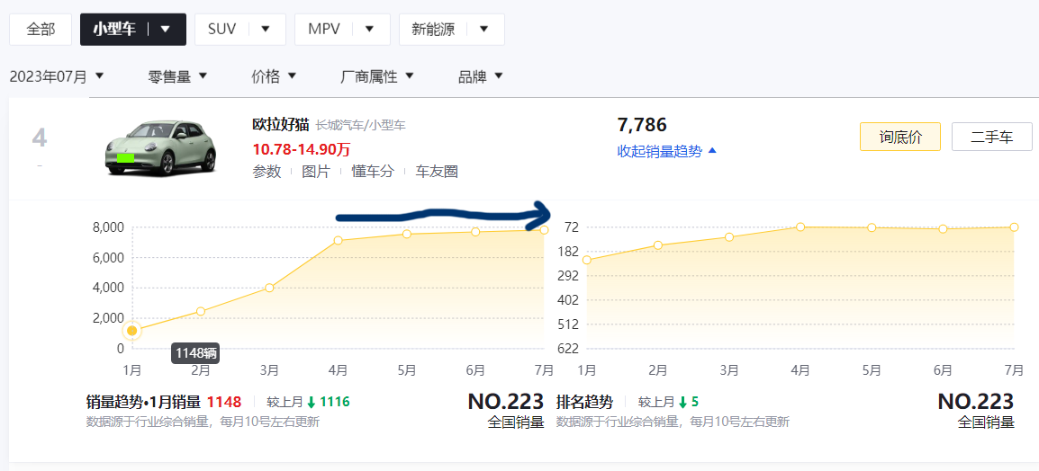This screenshot has height=471, width=1039.
Task: Click the 二手车 button
Action: pos(992,137)
